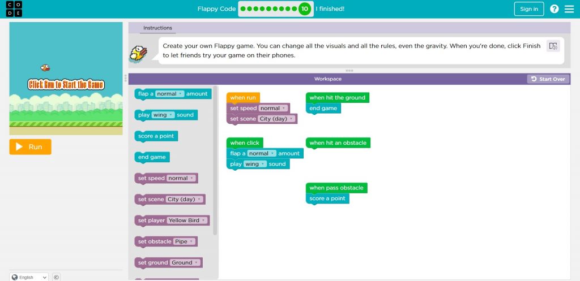Open set obstacle Pipe dropdown

coord(184,241)
